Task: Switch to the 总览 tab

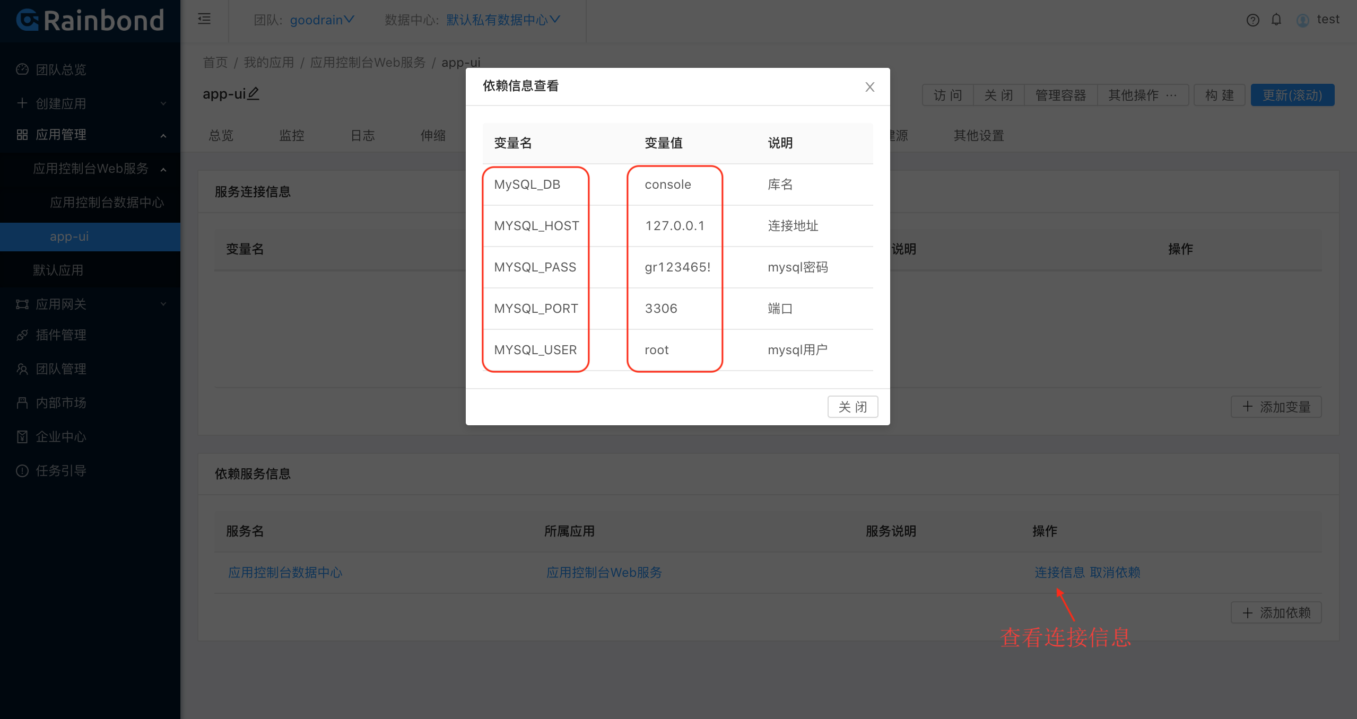Action: pyautogui.click(x=221, y=136)
